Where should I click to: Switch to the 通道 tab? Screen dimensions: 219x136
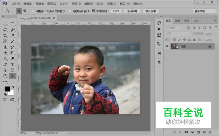point(177,21)
